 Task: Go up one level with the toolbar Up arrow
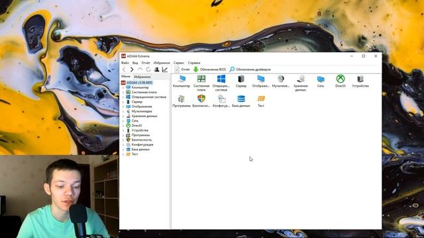point(140,69)
